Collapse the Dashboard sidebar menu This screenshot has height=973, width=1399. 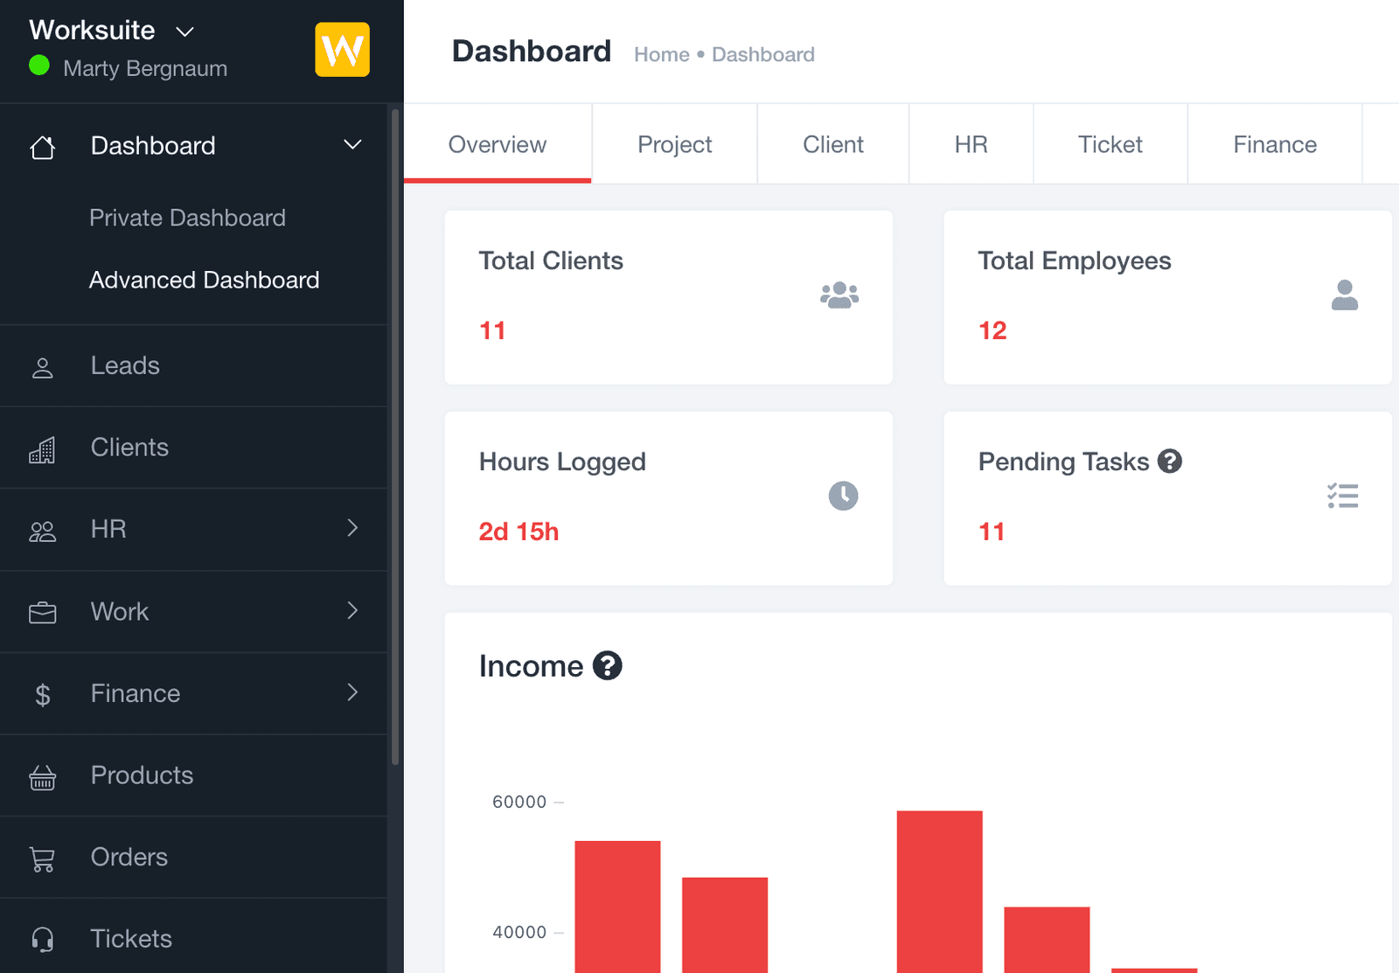pyautogui.click(x=352, y=145)
